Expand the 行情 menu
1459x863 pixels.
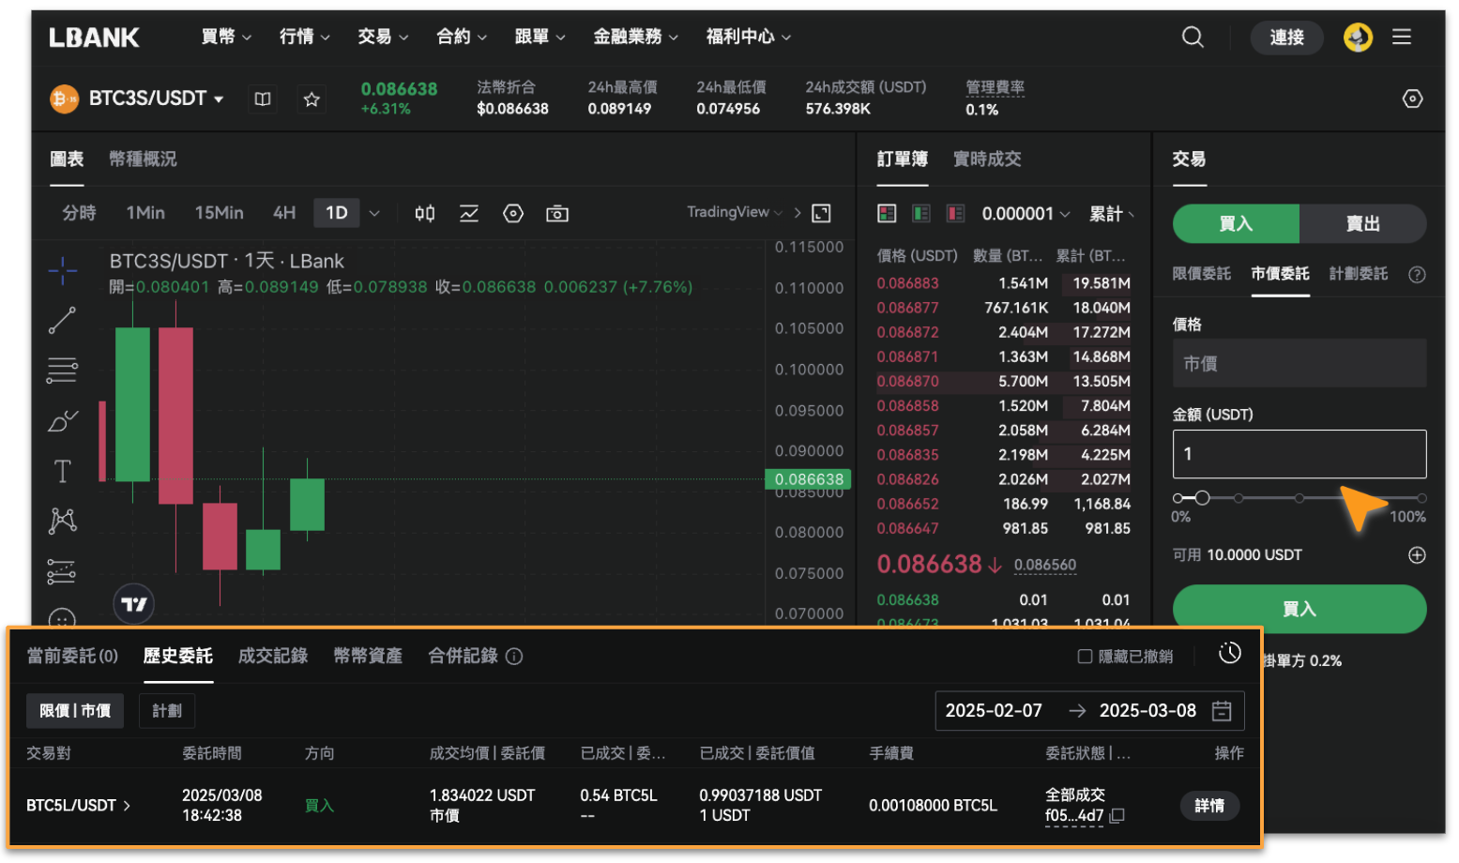[305, 37]
